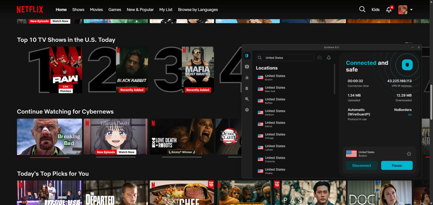Click the Pause VPN button
This screenshot has height=205, width=433.
click(x=397, y=166)
